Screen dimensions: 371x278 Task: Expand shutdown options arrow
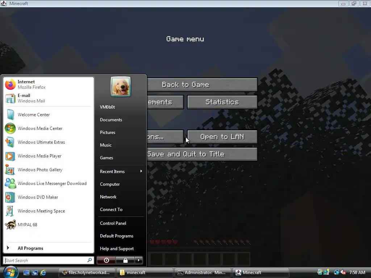139,260
